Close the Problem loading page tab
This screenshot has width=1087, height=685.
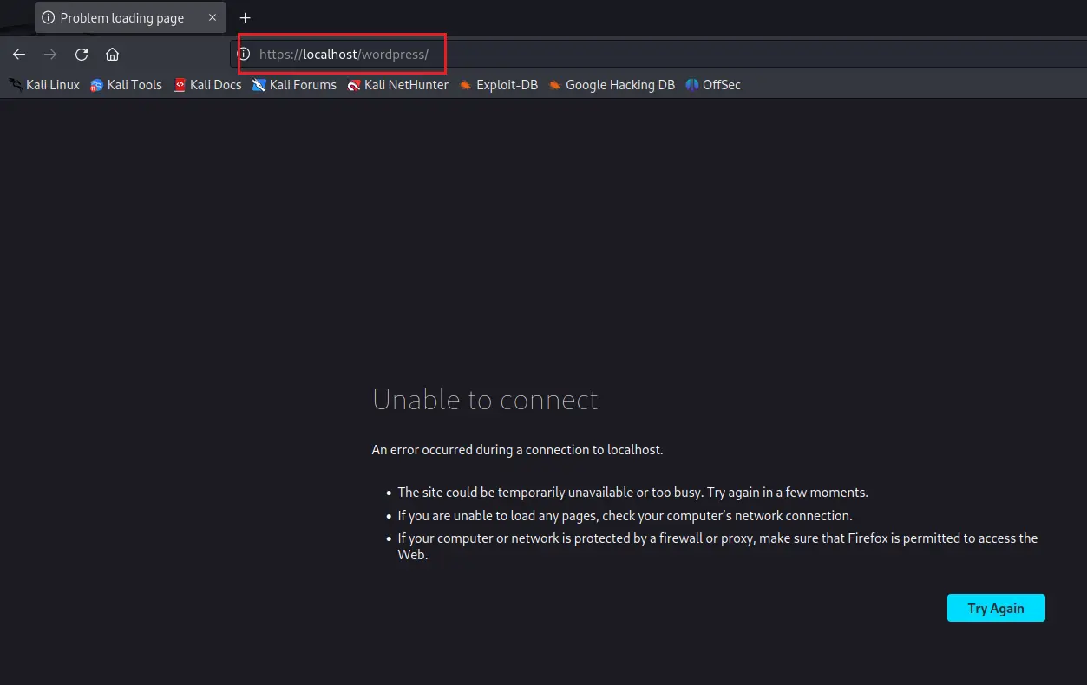coord(213,18)
